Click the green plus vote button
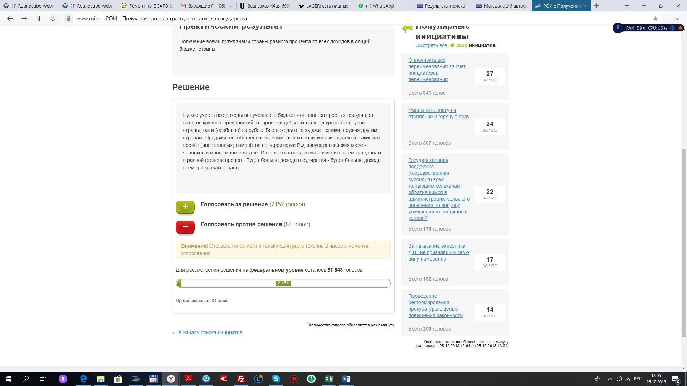This screenshot has height=386, width=687. coord(185,207)
